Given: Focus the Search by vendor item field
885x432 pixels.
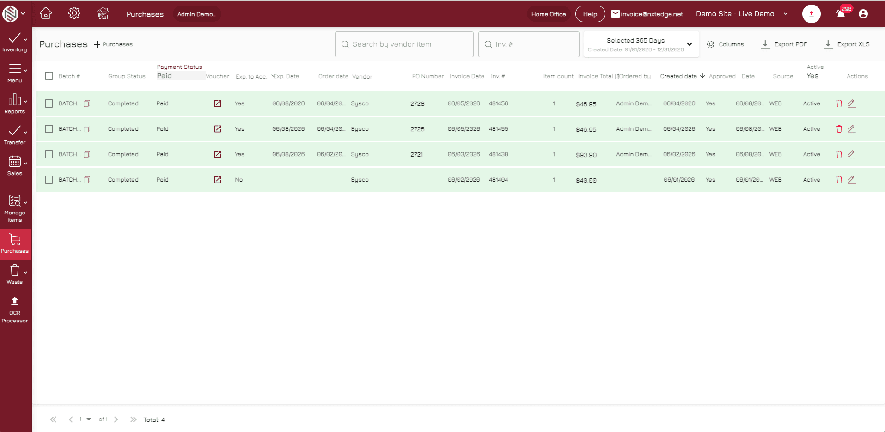Looking at the screenshot, I should [404, 44].
